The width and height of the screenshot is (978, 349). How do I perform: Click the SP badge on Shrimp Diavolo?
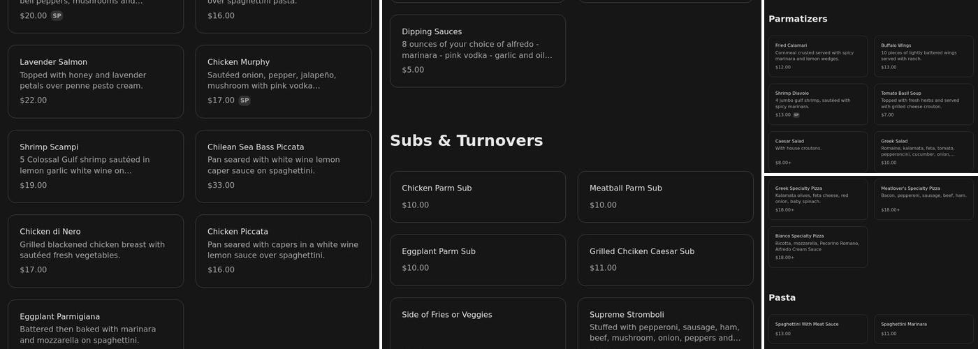pyautogui.click(x=796, y=115)
